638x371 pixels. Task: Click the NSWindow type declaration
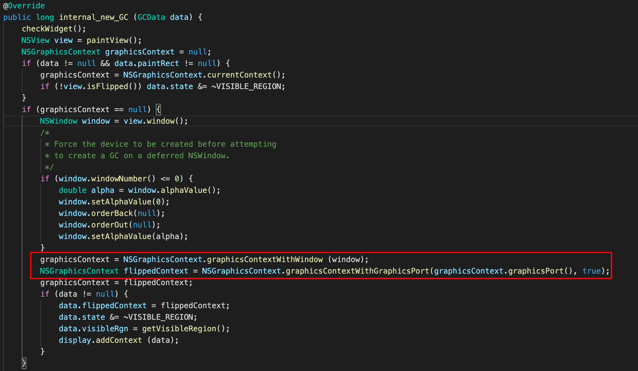tap(58, 121)
